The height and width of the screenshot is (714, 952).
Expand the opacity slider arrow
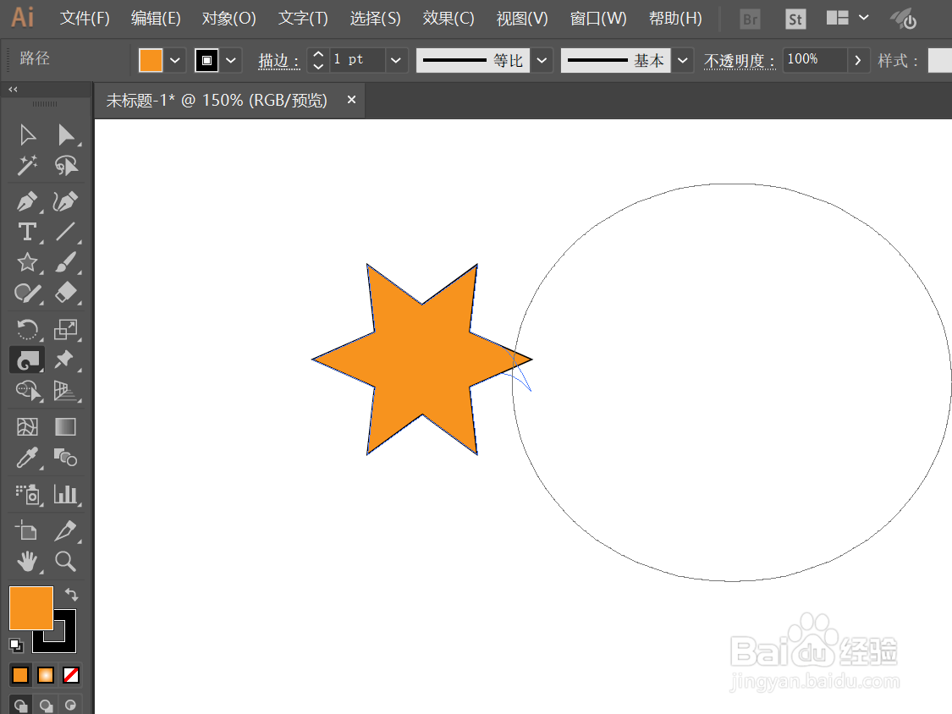pyautogui.click(x=858, y=60)
